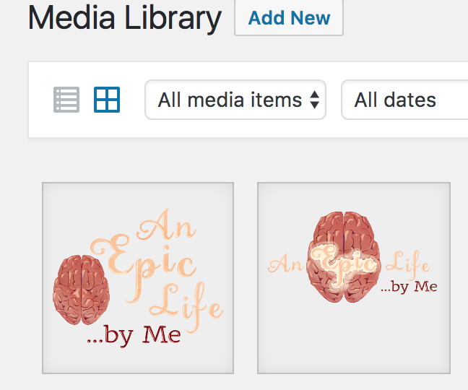Click the arrows on the media type selector
Screen dimensions: 468x390
(315, 100)
